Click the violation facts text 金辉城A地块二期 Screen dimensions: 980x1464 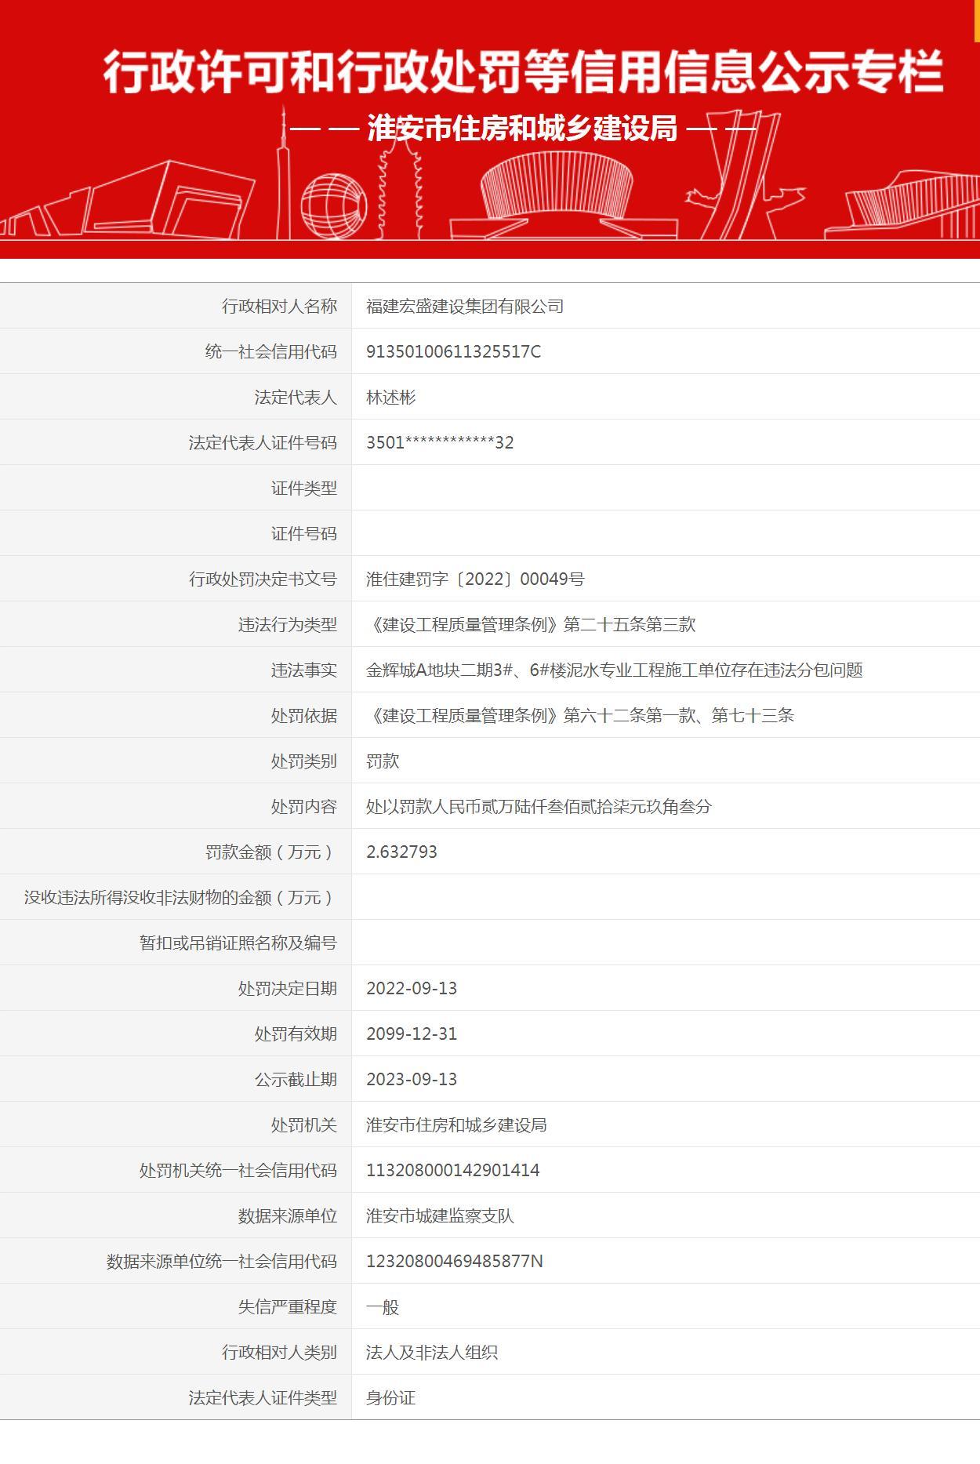click(x=431, y=670)
